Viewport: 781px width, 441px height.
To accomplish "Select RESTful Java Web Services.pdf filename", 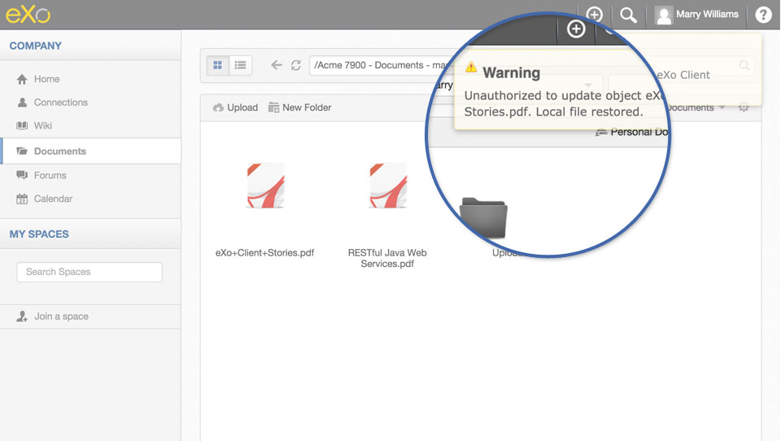I will coord(387,258).
